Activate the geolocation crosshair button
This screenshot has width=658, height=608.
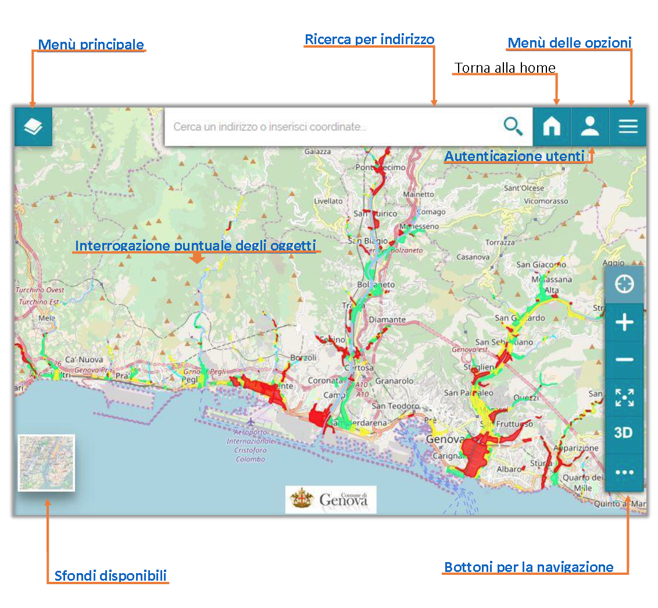[x=624, y=284]
